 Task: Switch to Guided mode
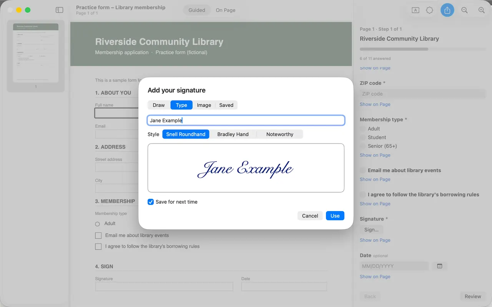coord(197,10)
